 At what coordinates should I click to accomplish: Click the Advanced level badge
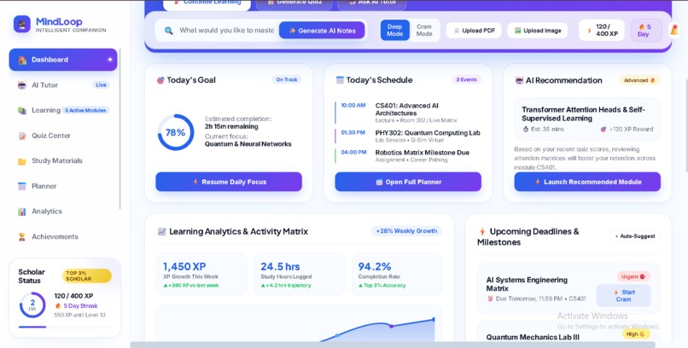(x=639, y=80)
